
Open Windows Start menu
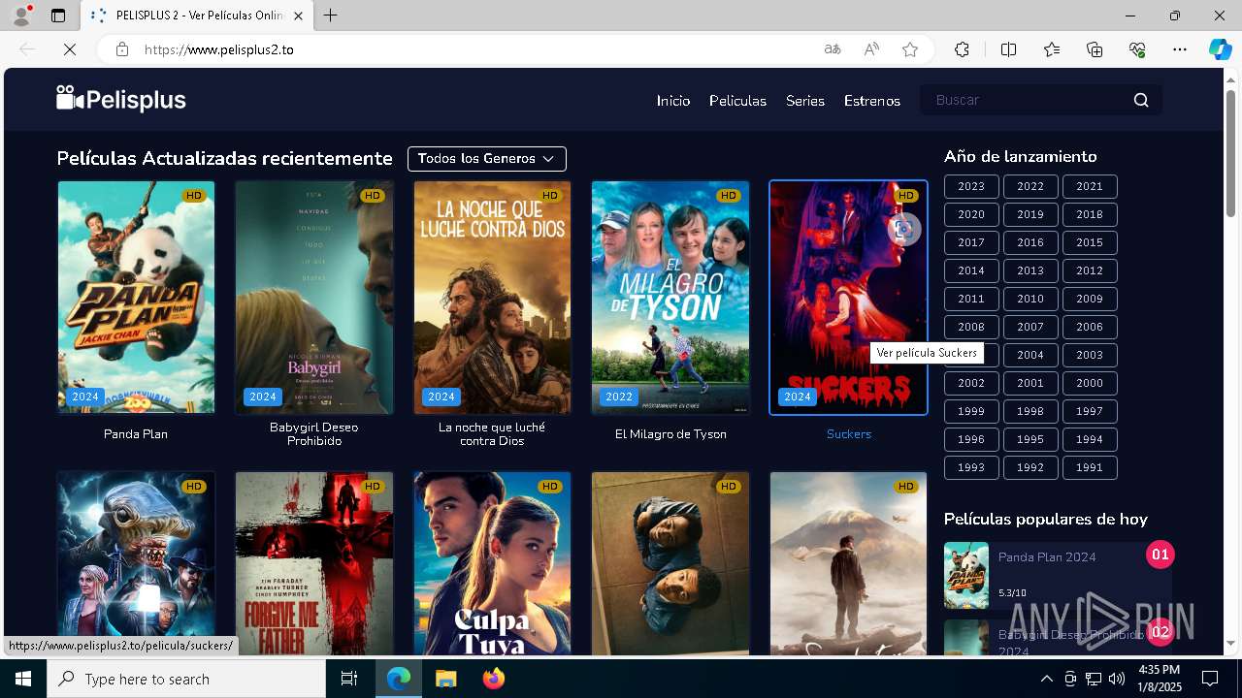point(23,679)
